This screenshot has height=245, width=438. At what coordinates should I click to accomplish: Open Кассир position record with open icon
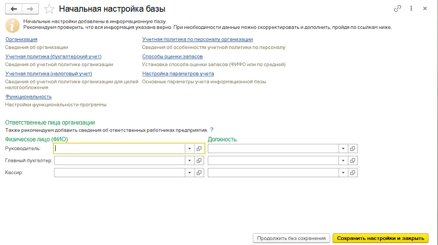coord(353,173)
